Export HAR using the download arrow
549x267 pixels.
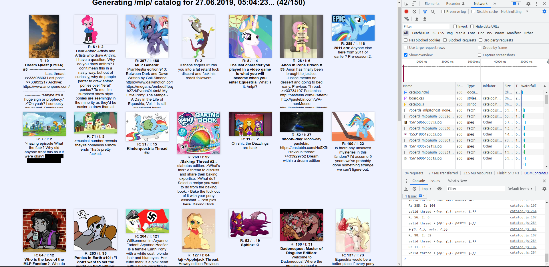point(425,19)
